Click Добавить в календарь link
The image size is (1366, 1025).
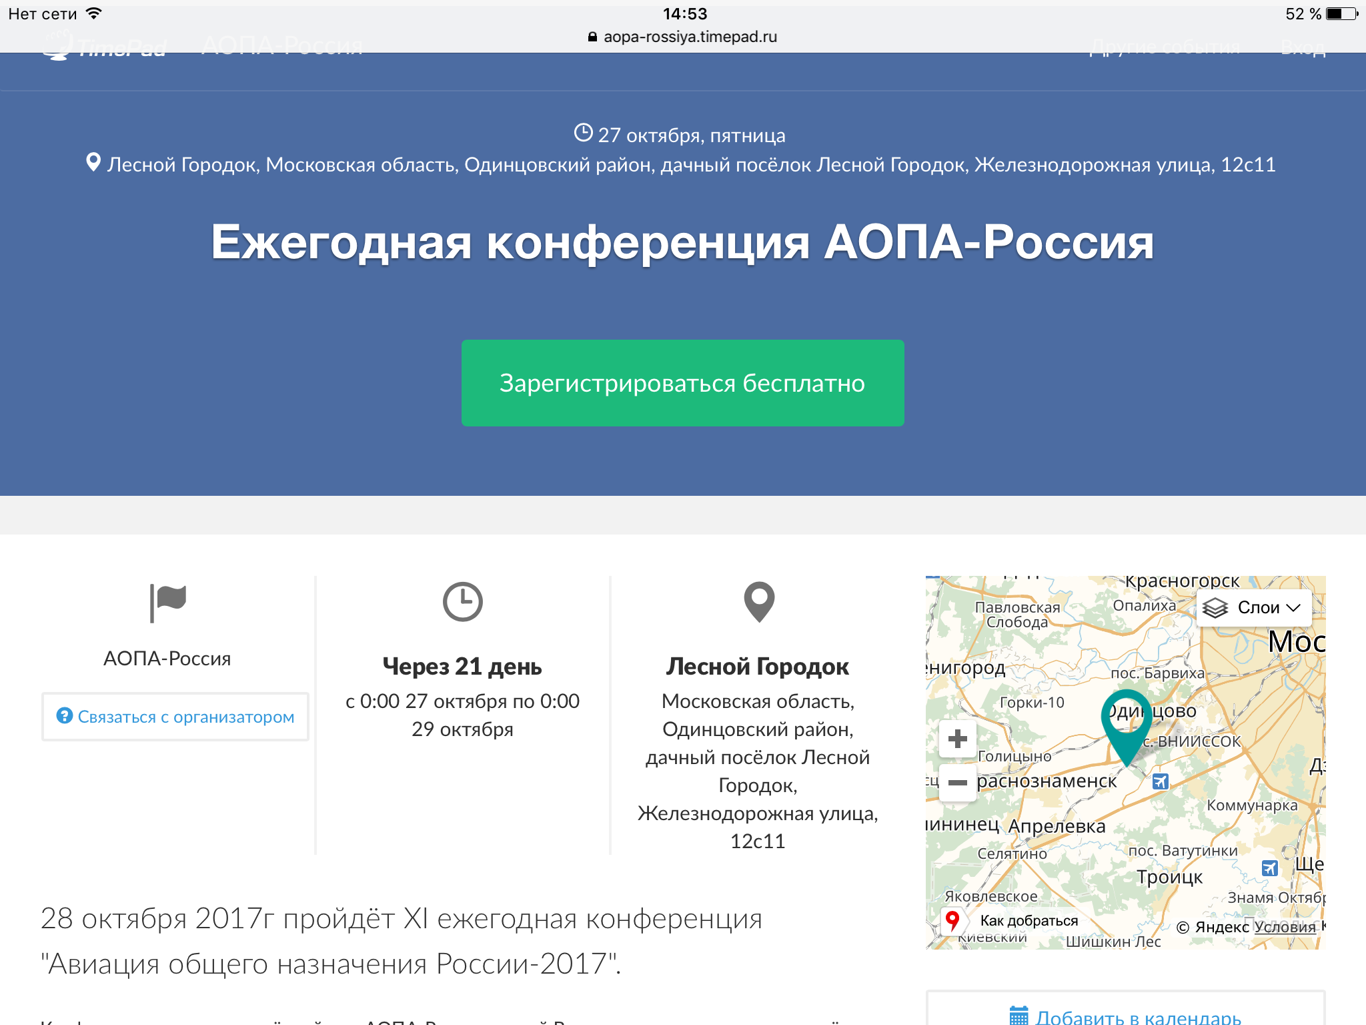click(x=1137, y=1017)
